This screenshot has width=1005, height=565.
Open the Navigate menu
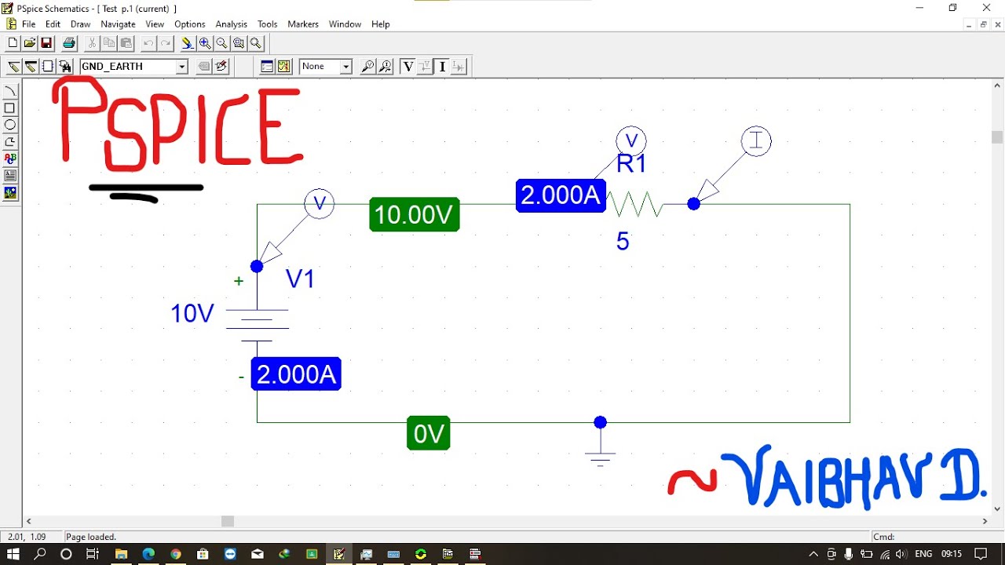[x=118, y=24]
